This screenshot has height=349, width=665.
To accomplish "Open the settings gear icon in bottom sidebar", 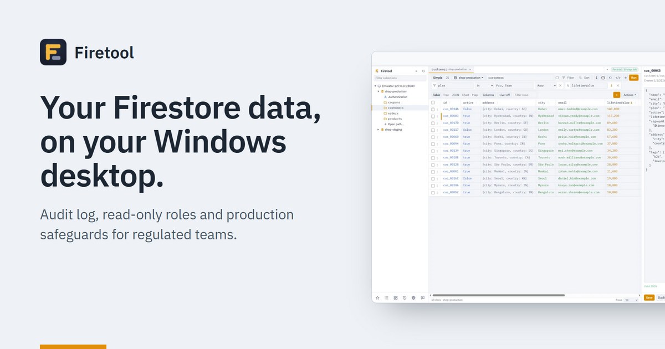I will [x=413, y=298].
